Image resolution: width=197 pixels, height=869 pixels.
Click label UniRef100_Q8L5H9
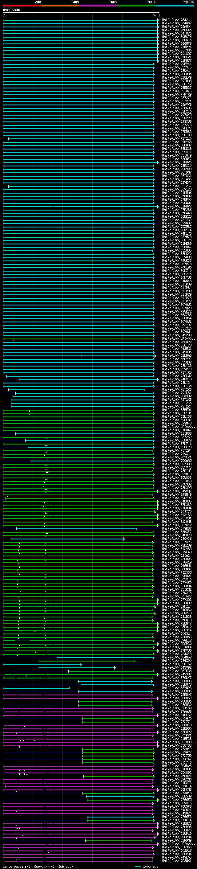coord(177,797)
